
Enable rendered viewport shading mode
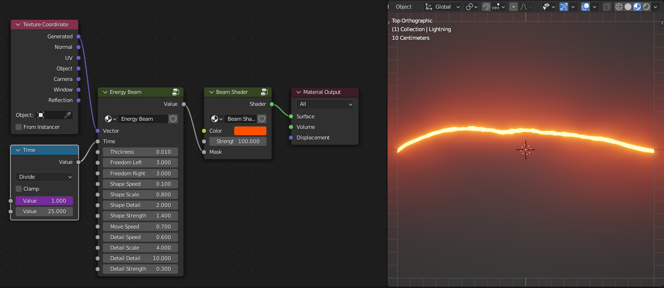(x=646, y=7)
